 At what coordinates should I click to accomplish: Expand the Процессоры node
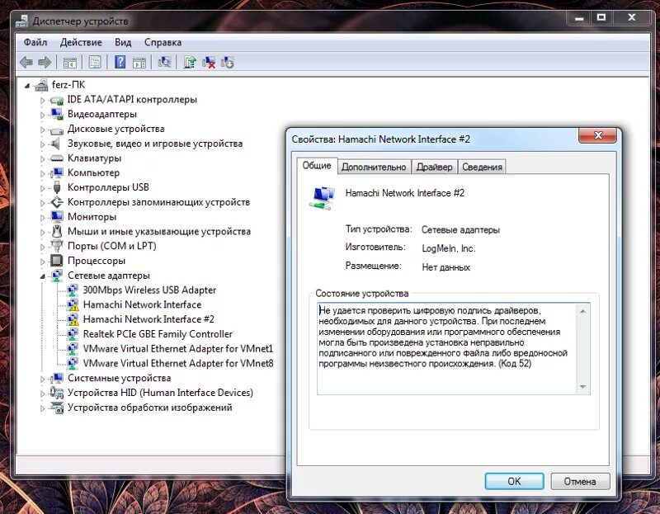coord(43,262)
